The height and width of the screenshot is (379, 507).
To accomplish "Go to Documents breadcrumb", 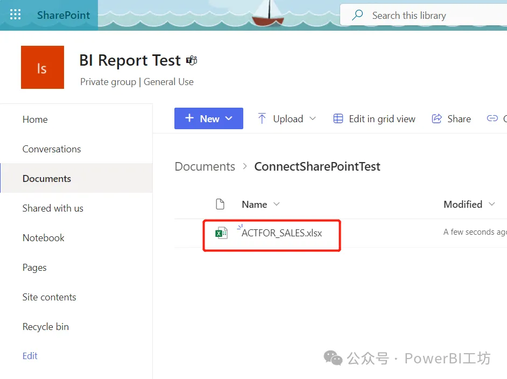I will [205, 166].
